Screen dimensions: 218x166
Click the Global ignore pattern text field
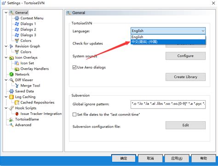point(168,104)
